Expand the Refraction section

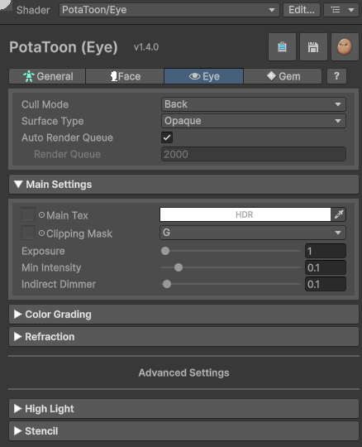[x=183, y=337]
